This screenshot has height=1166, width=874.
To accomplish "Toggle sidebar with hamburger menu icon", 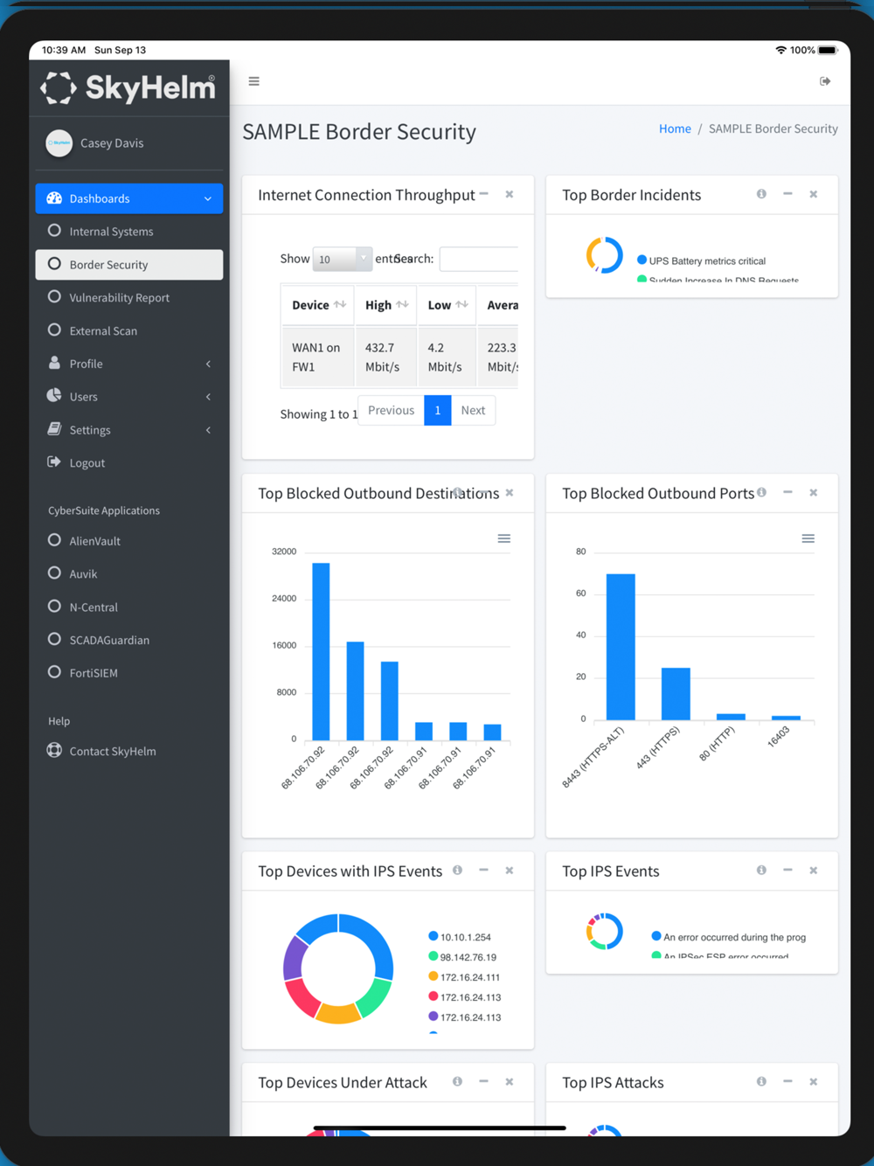I will [253, 81].
